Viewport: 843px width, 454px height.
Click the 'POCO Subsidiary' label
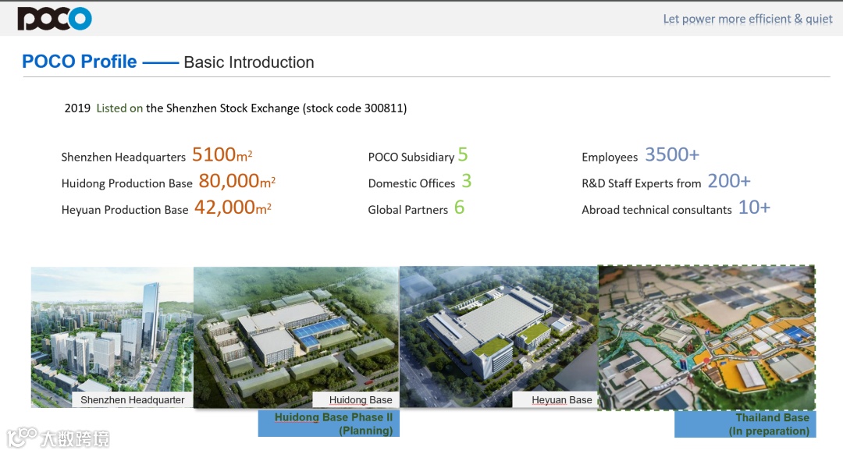411,157
